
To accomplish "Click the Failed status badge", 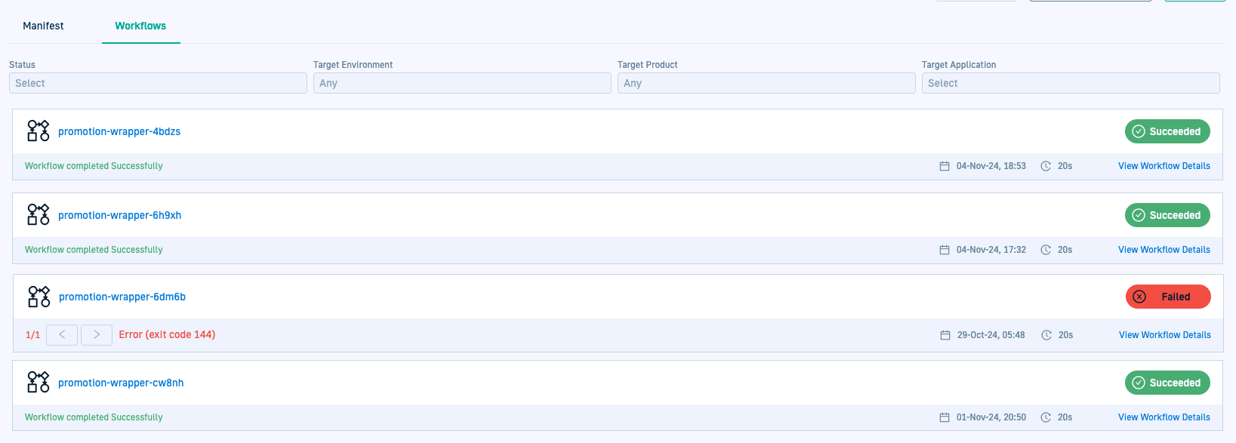I will [1167, 297].
